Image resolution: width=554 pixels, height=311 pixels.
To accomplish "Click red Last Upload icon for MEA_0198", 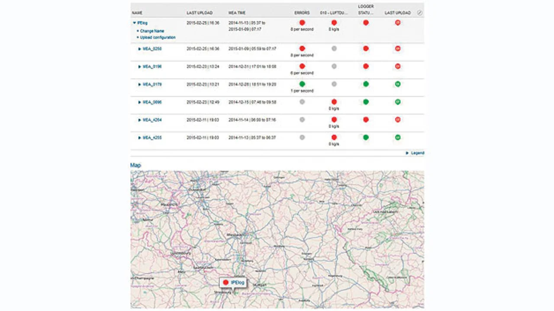I will click(398, 66).
